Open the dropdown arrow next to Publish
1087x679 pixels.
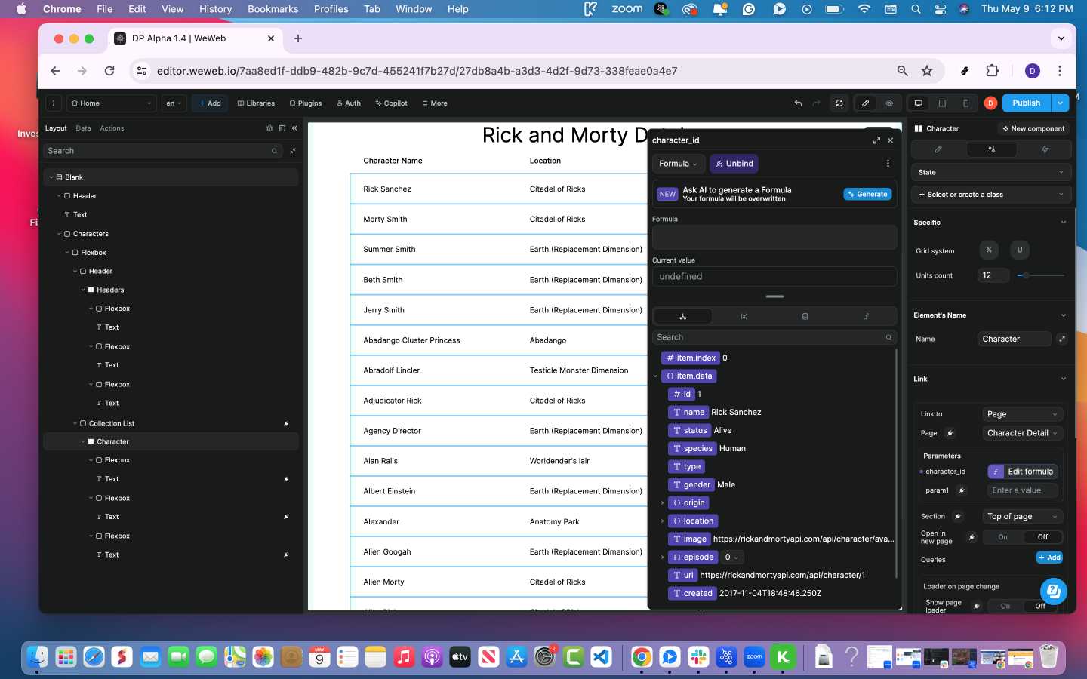1061,103
